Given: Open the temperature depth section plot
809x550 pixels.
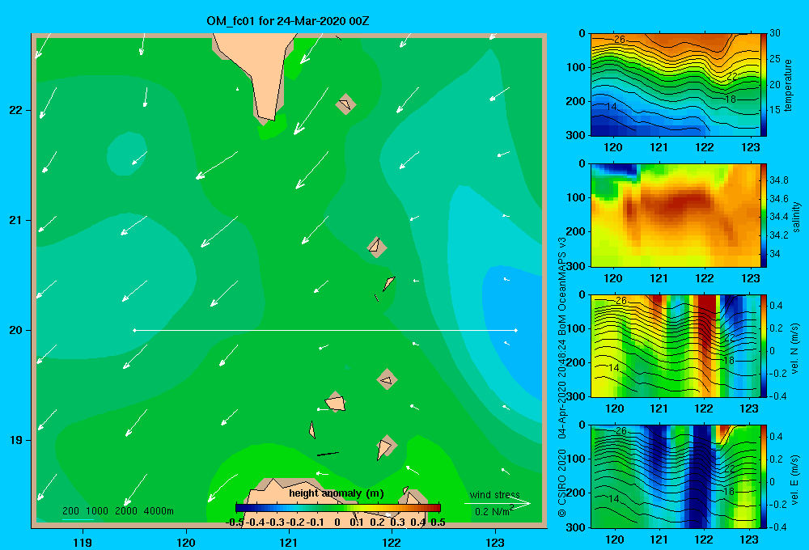Looking at the screenshot, I should point(676,85).
